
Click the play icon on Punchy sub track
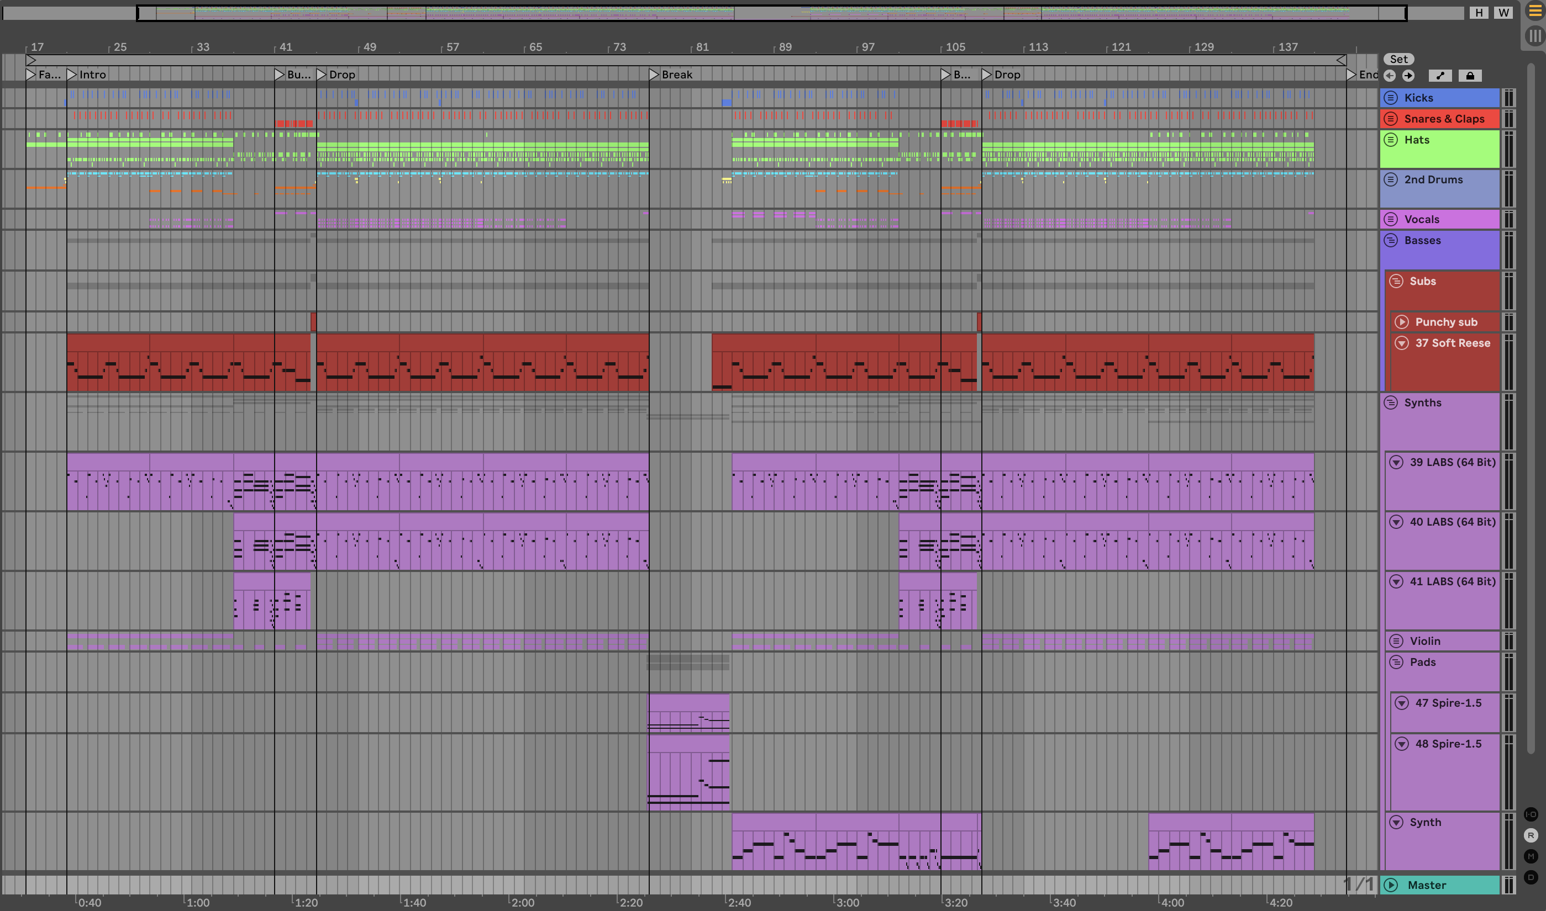(1402, 322)
